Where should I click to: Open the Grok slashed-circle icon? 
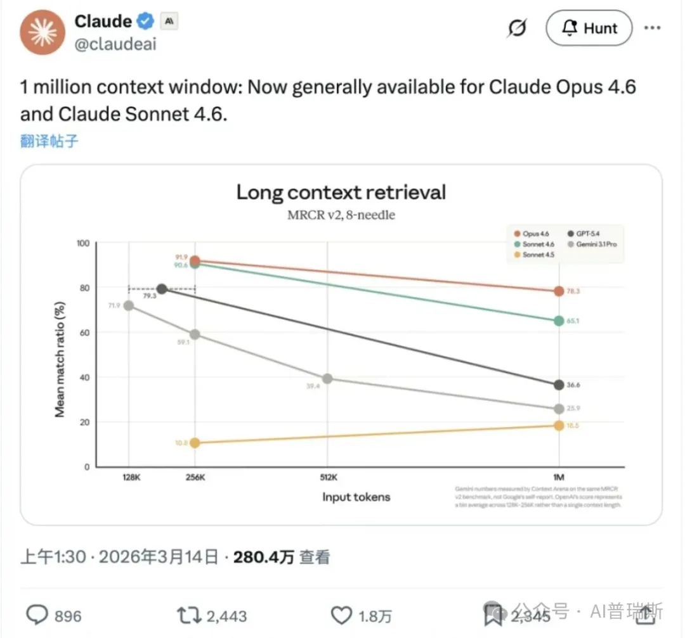[x=518, y=29]
